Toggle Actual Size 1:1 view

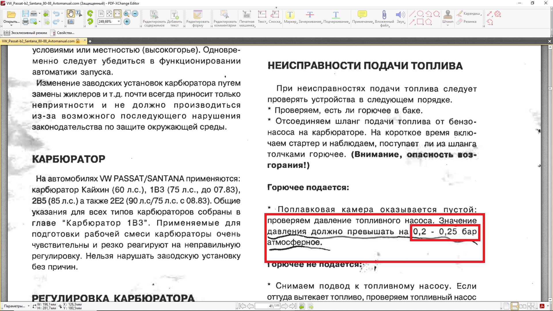(x=101, y=14)
